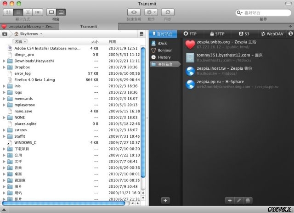The image size is (294, 213).
Task: Open the Favorites tab in the remote pane
Action: coord(163,34)
